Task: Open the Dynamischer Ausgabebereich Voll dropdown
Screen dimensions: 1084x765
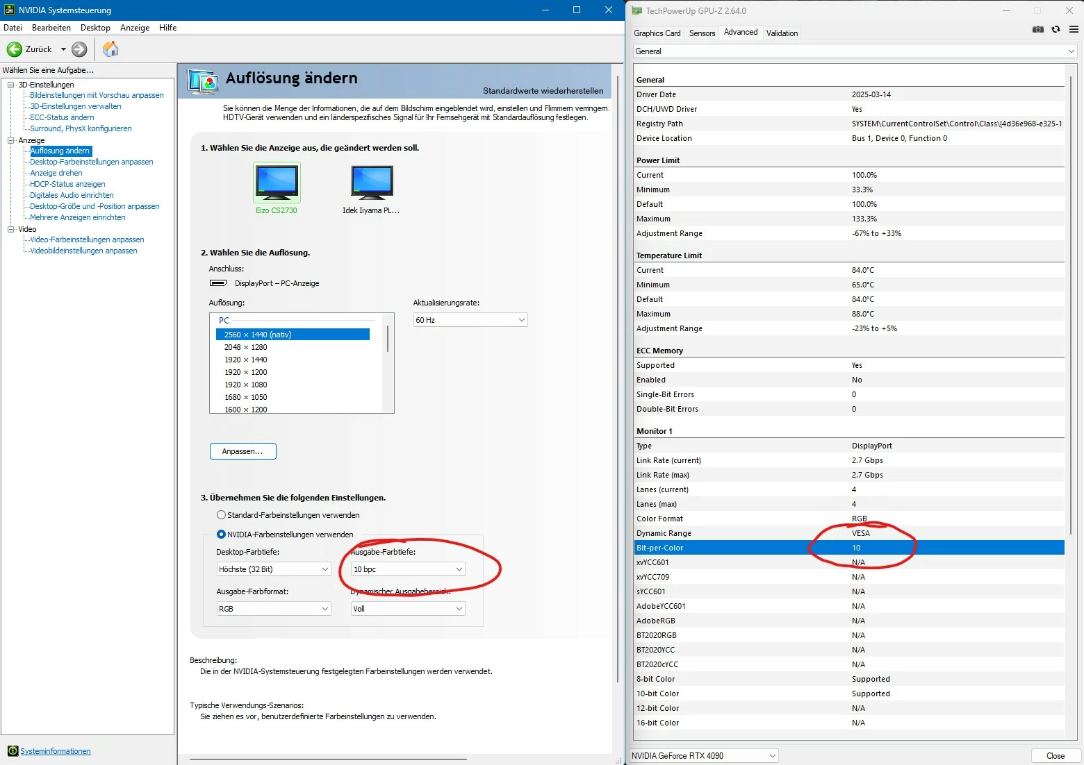Action: click(x=408, y=609)
